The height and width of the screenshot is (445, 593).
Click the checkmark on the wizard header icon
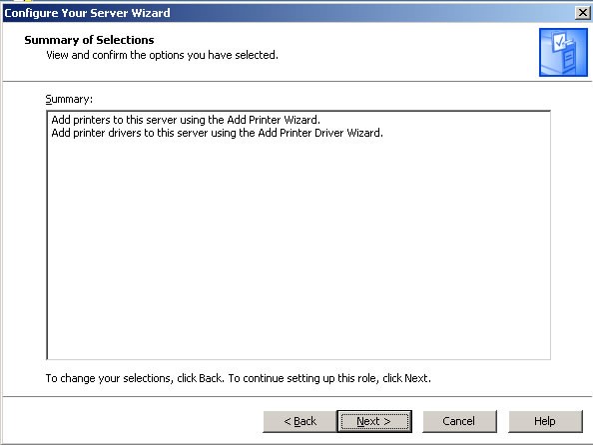pos(559,42)
